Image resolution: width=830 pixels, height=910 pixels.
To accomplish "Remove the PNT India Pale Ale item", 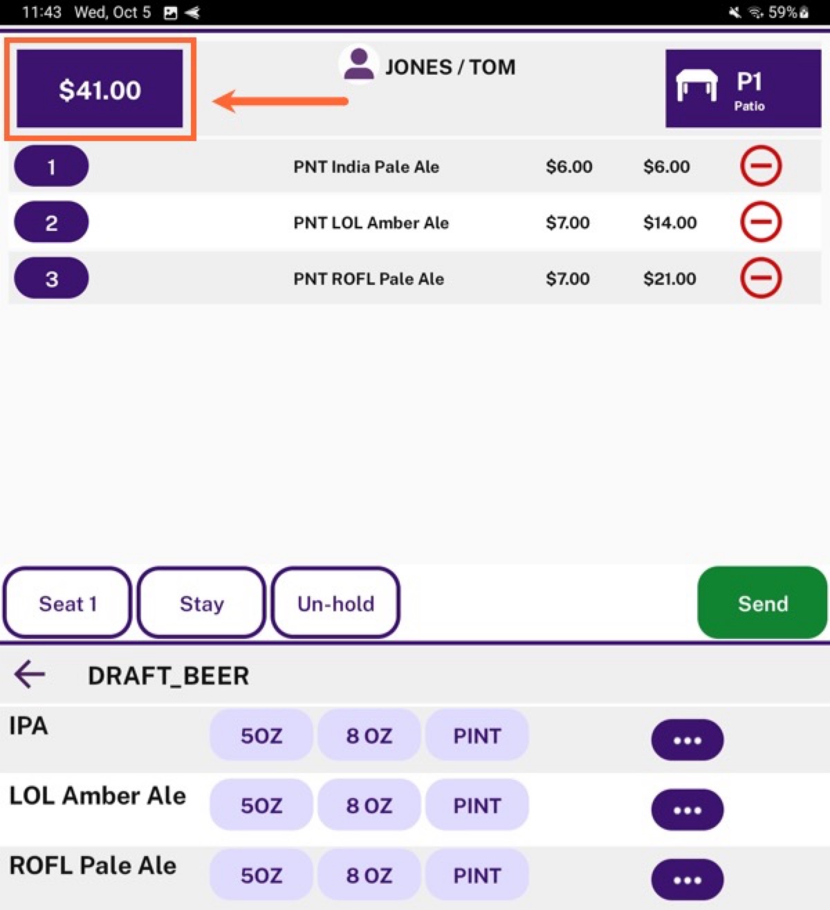I will point(761,167).
